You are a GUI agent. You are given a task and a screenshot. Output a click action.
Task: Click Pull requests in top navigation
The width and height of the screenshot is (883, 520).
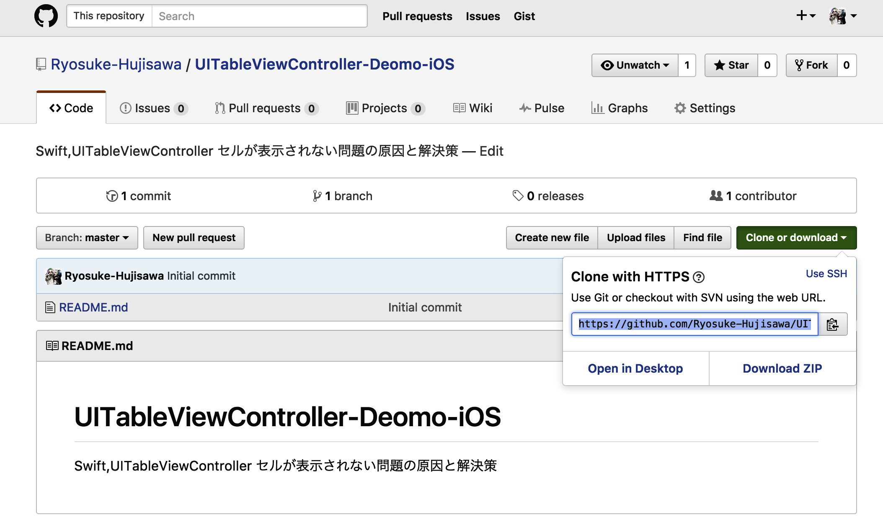(417, 16)
